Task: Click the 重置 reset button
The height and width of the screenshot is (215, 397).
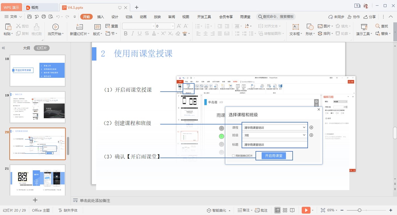Action: [112, 26]
